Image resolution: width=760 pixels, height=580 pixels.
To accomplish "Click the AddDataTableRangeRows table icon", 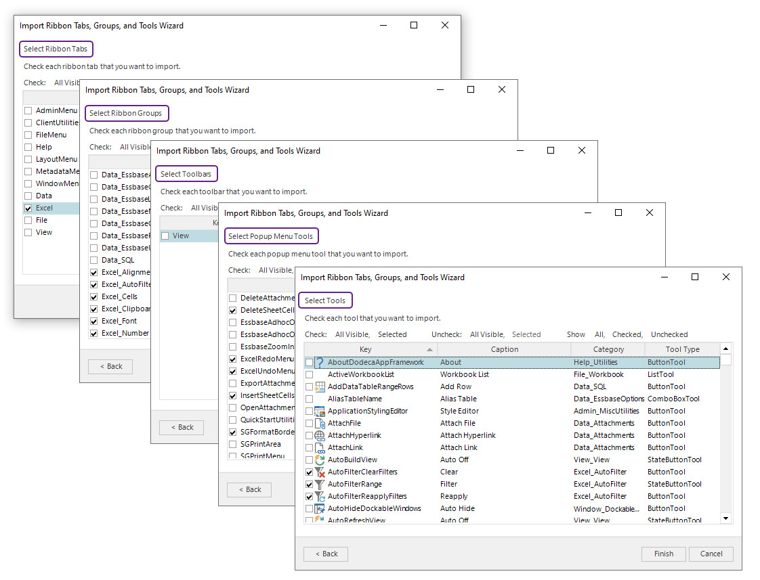I will pyautogui.click(x=320, y=386).
